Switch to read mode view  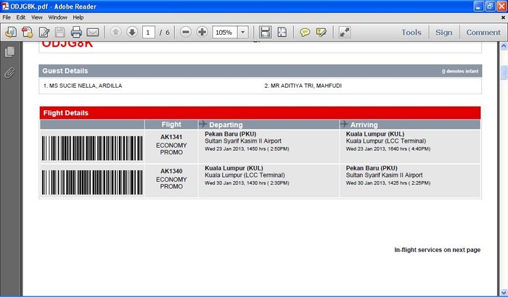(x=345, y=32)
